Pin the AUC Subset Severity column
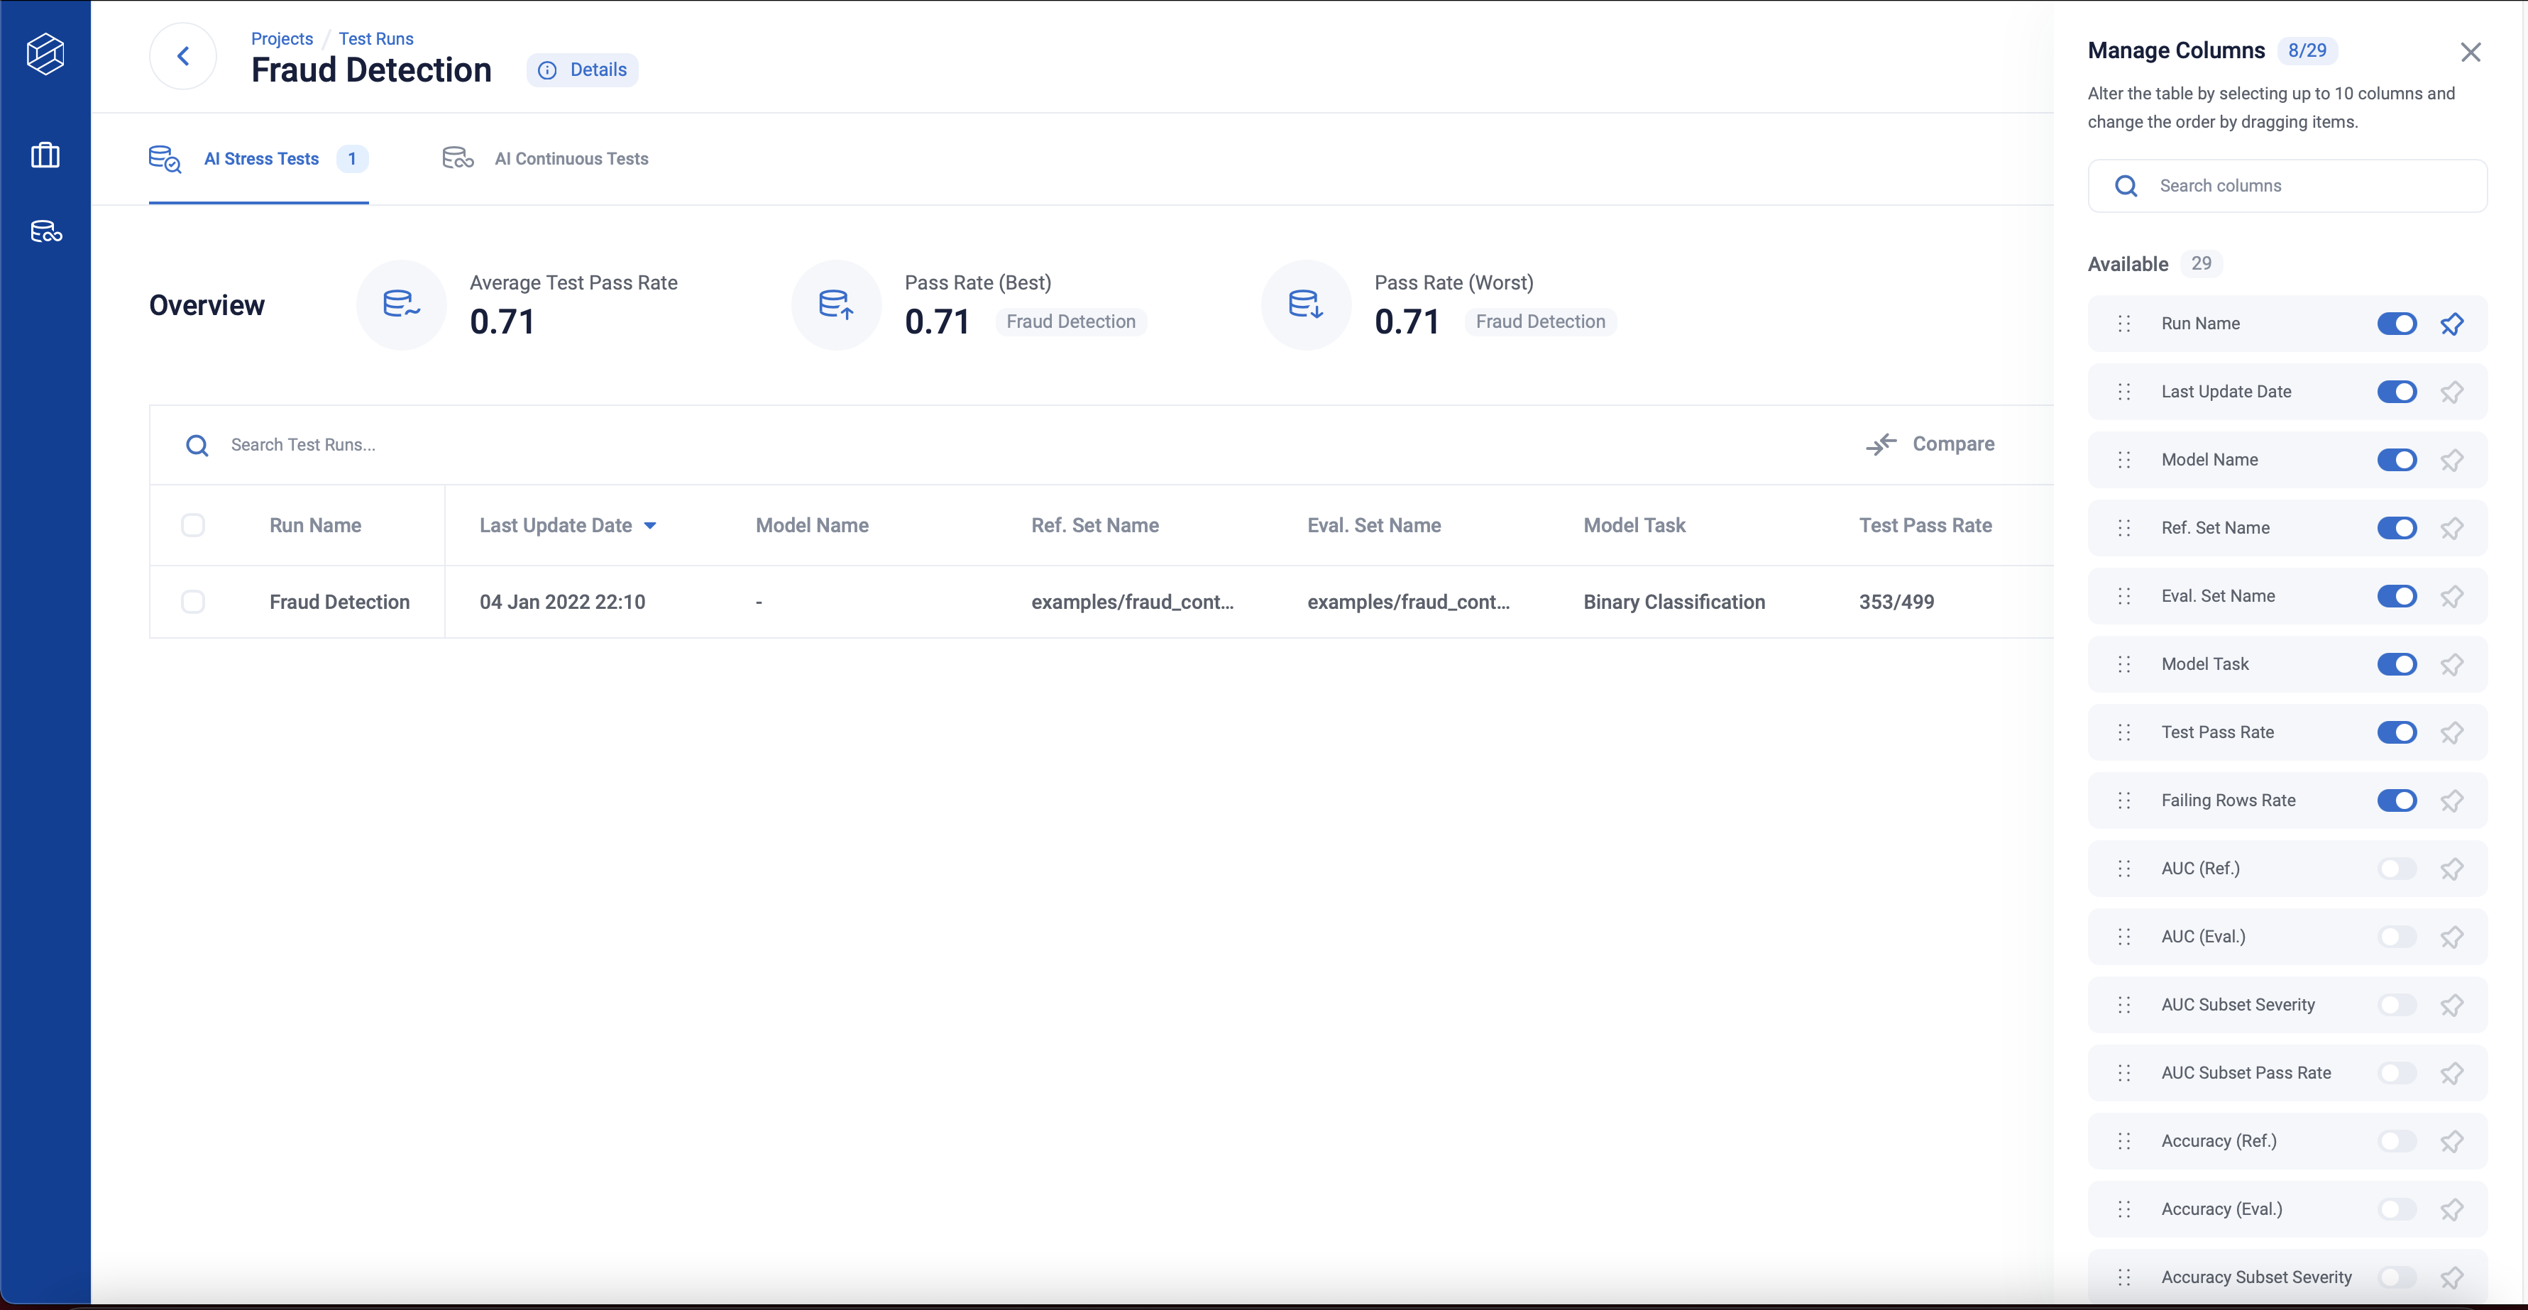 (x=2451, y=1006)
